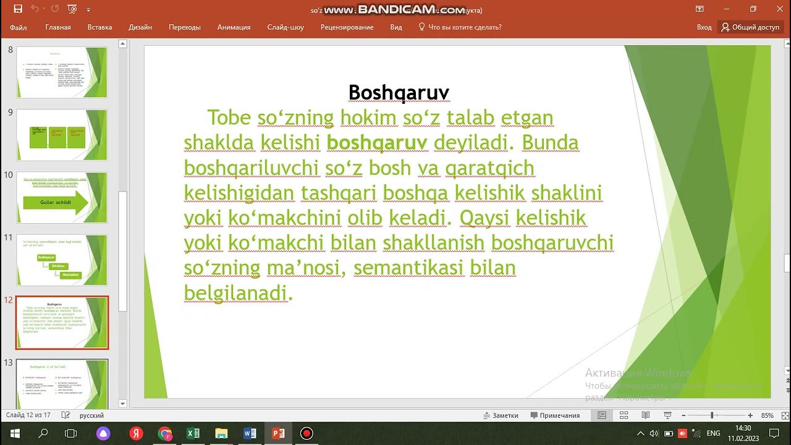This screenshot has width=791, height=445.
Task: Click the 'Что вы хотите сделать?' search field
Action: click(460, 27)
